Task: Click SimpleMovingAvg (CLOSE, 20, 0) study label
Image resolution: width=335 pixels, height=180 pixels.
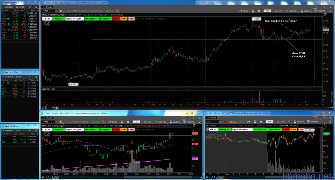Action: (148, 126)
